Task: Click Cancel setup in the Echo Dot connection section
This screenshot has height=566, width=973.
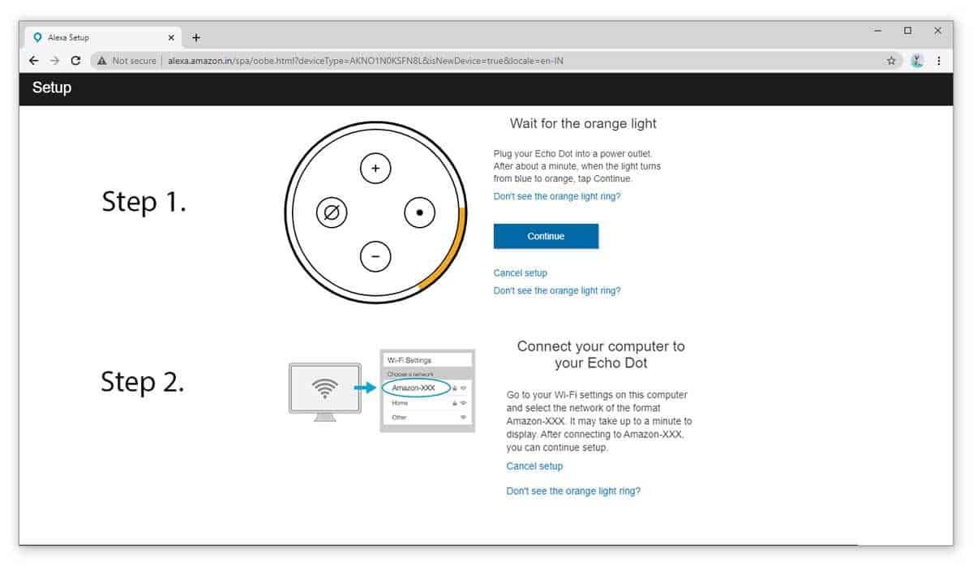Action: 534,466
